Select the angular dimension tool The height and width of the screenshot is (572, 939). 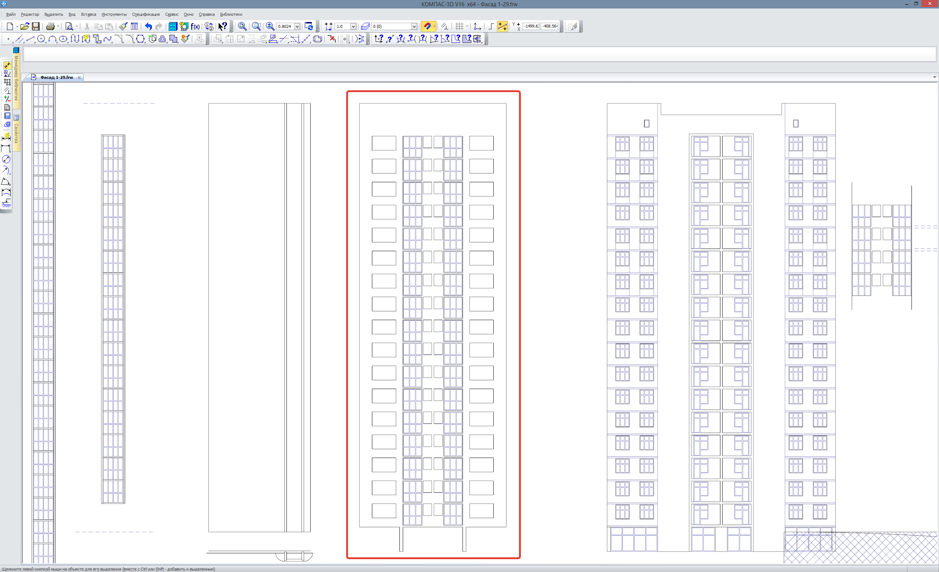[x=6, y=181]
